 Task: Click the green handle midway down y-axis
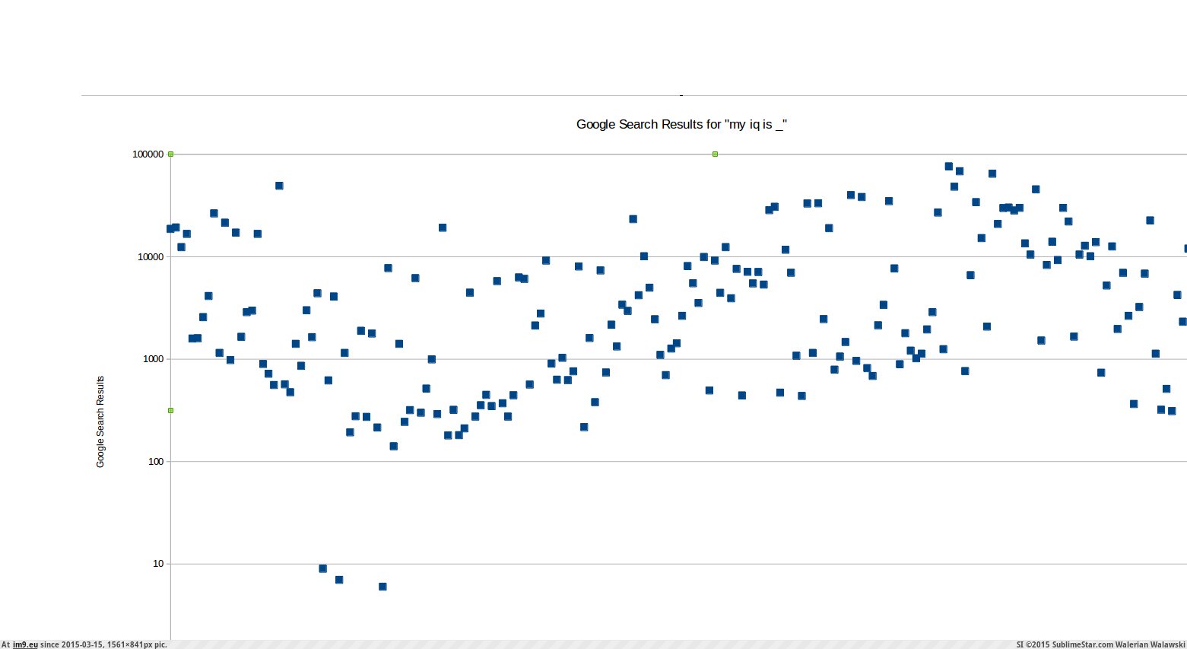(170, 410)
